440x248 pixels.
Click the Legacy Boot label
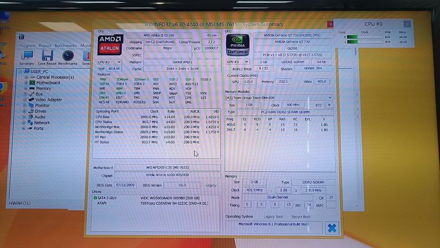(x=273, y=217)
